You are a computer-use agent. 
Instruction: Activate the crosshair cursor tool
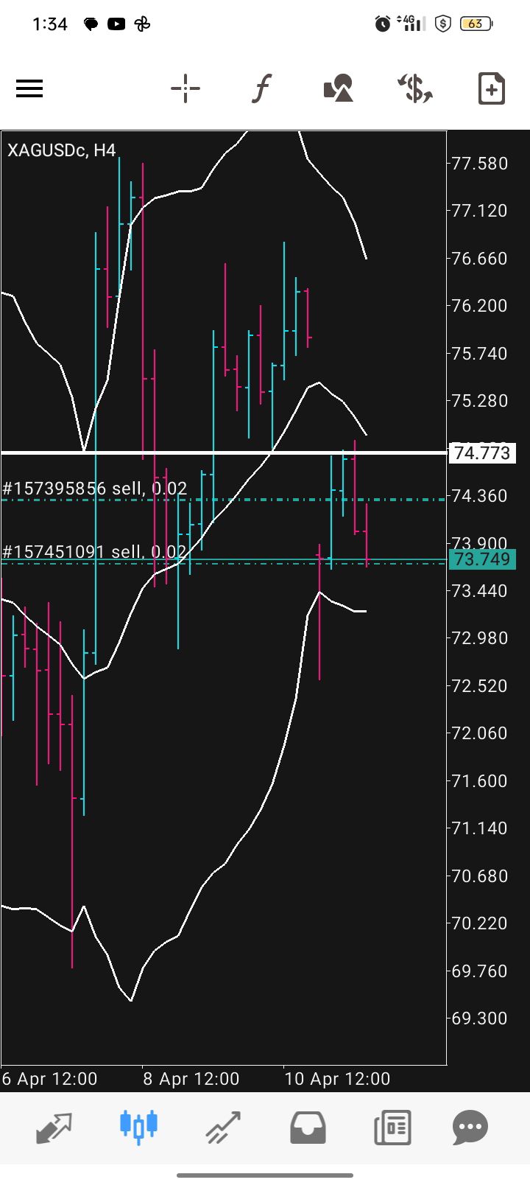[x=185, y=89]
